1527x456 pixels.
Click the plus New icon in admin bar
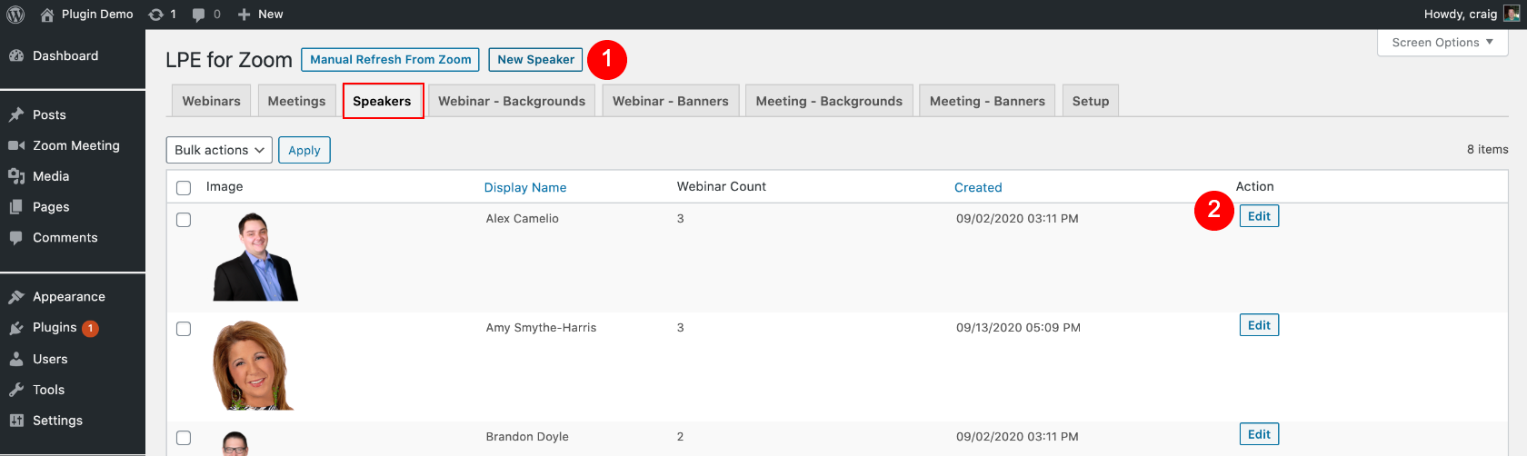pos(244,15)
